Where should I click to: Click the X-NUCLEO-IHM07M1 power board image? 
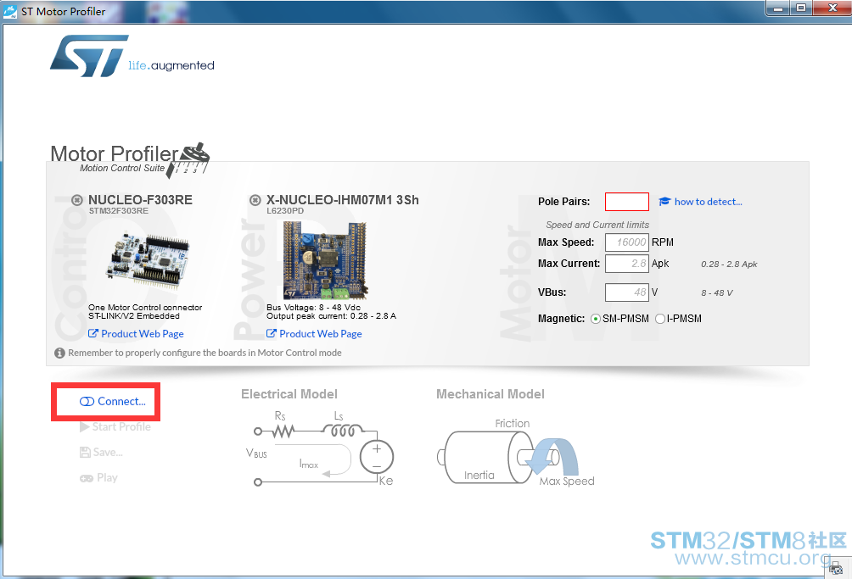pyautogui.click(x=325, y=260)
